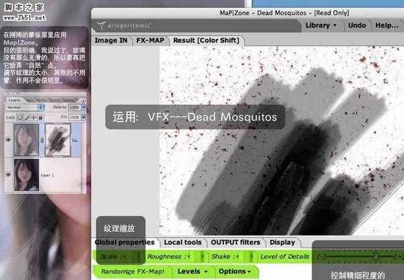Expand the Options dropdown
This screenshot has width=404, height=280.
coord(234,271)
